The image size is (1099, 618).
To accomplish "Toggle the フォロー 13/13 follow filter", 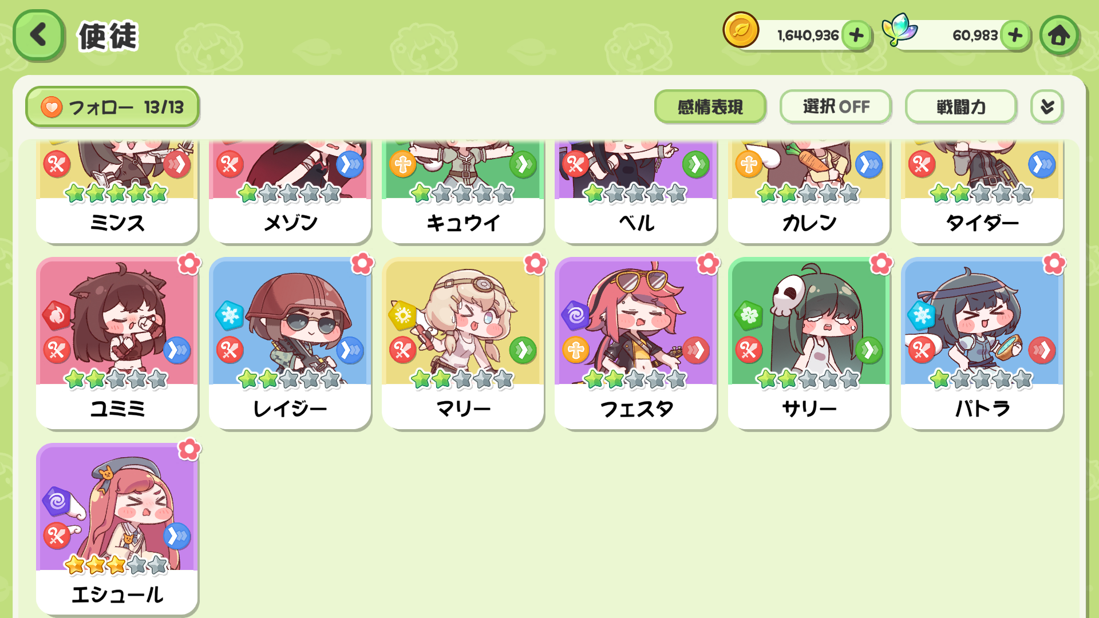I will (x=112, y=107).
